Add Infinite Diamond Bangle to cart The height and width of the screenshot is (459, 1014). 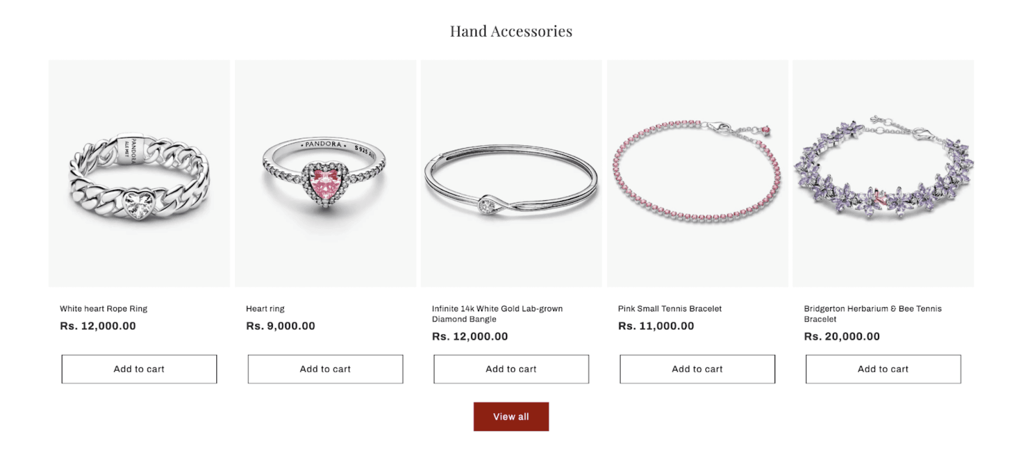click(x=511, y=369)
